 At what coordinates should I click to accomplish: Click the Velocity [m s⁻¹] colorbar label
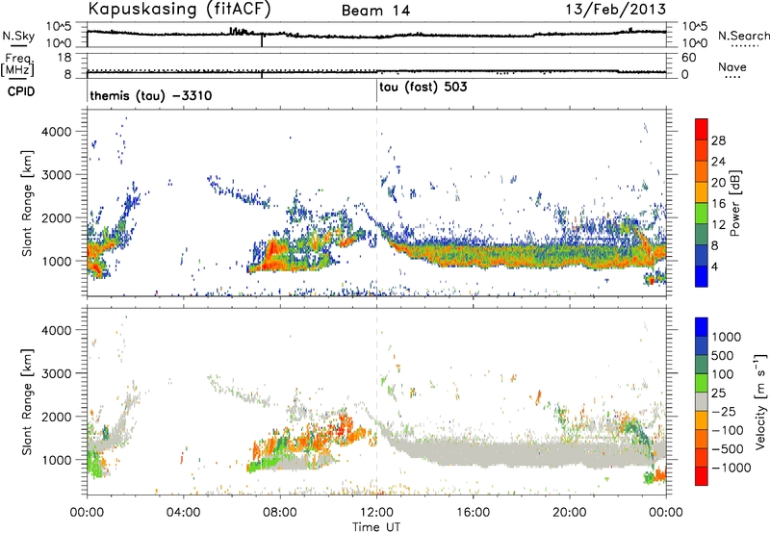coord(760,401)
